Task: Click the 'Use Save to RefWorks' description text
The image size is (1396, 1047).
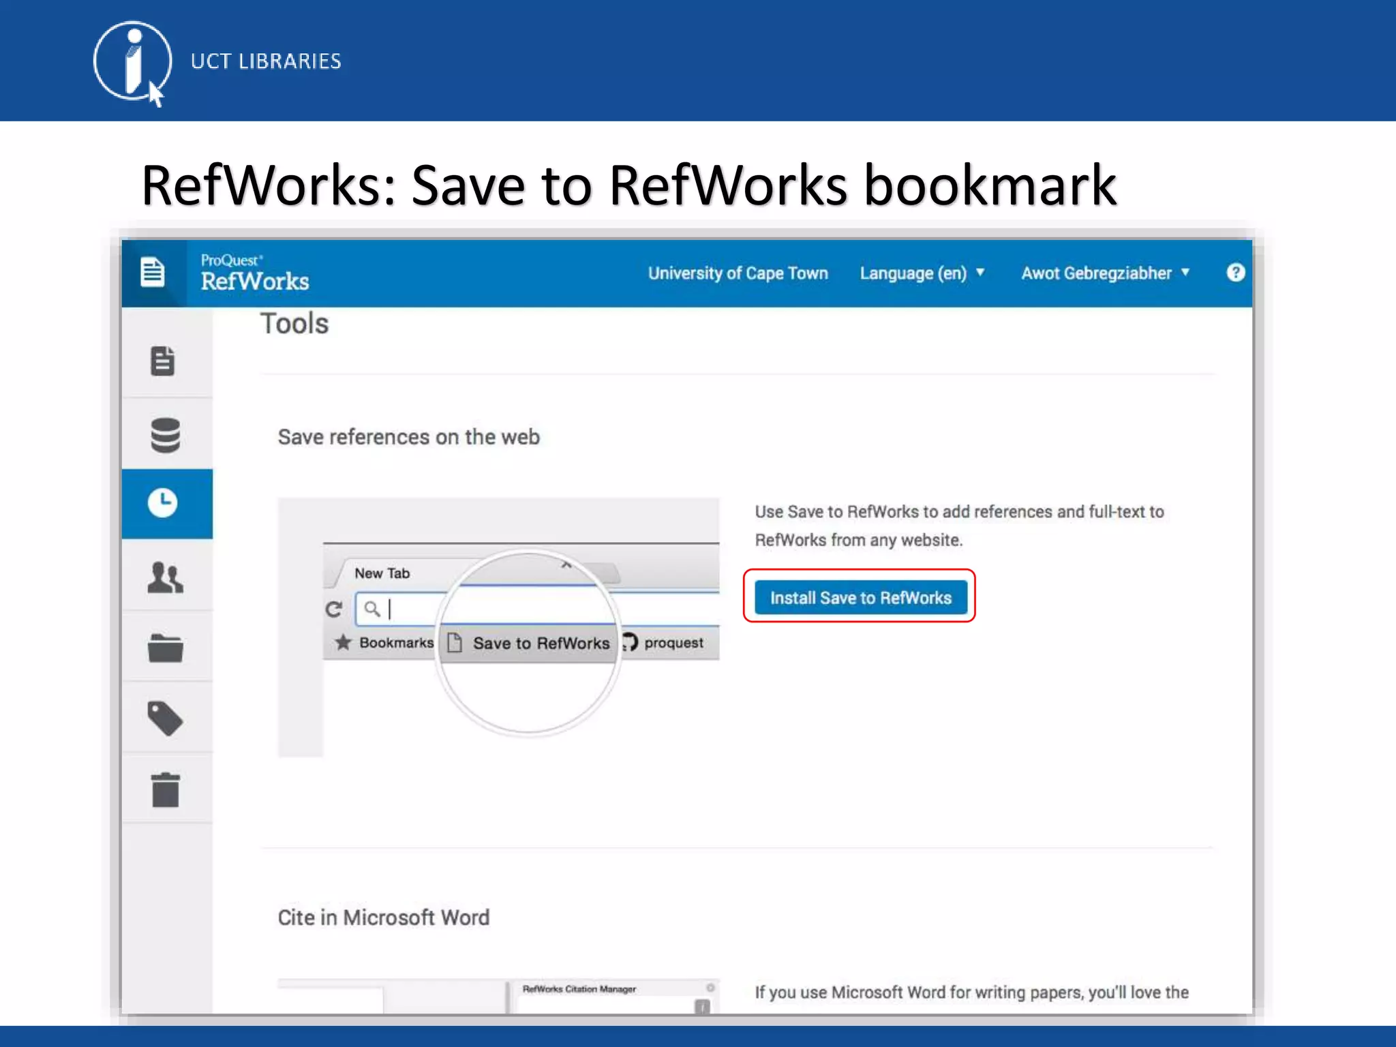Action: 958,526
